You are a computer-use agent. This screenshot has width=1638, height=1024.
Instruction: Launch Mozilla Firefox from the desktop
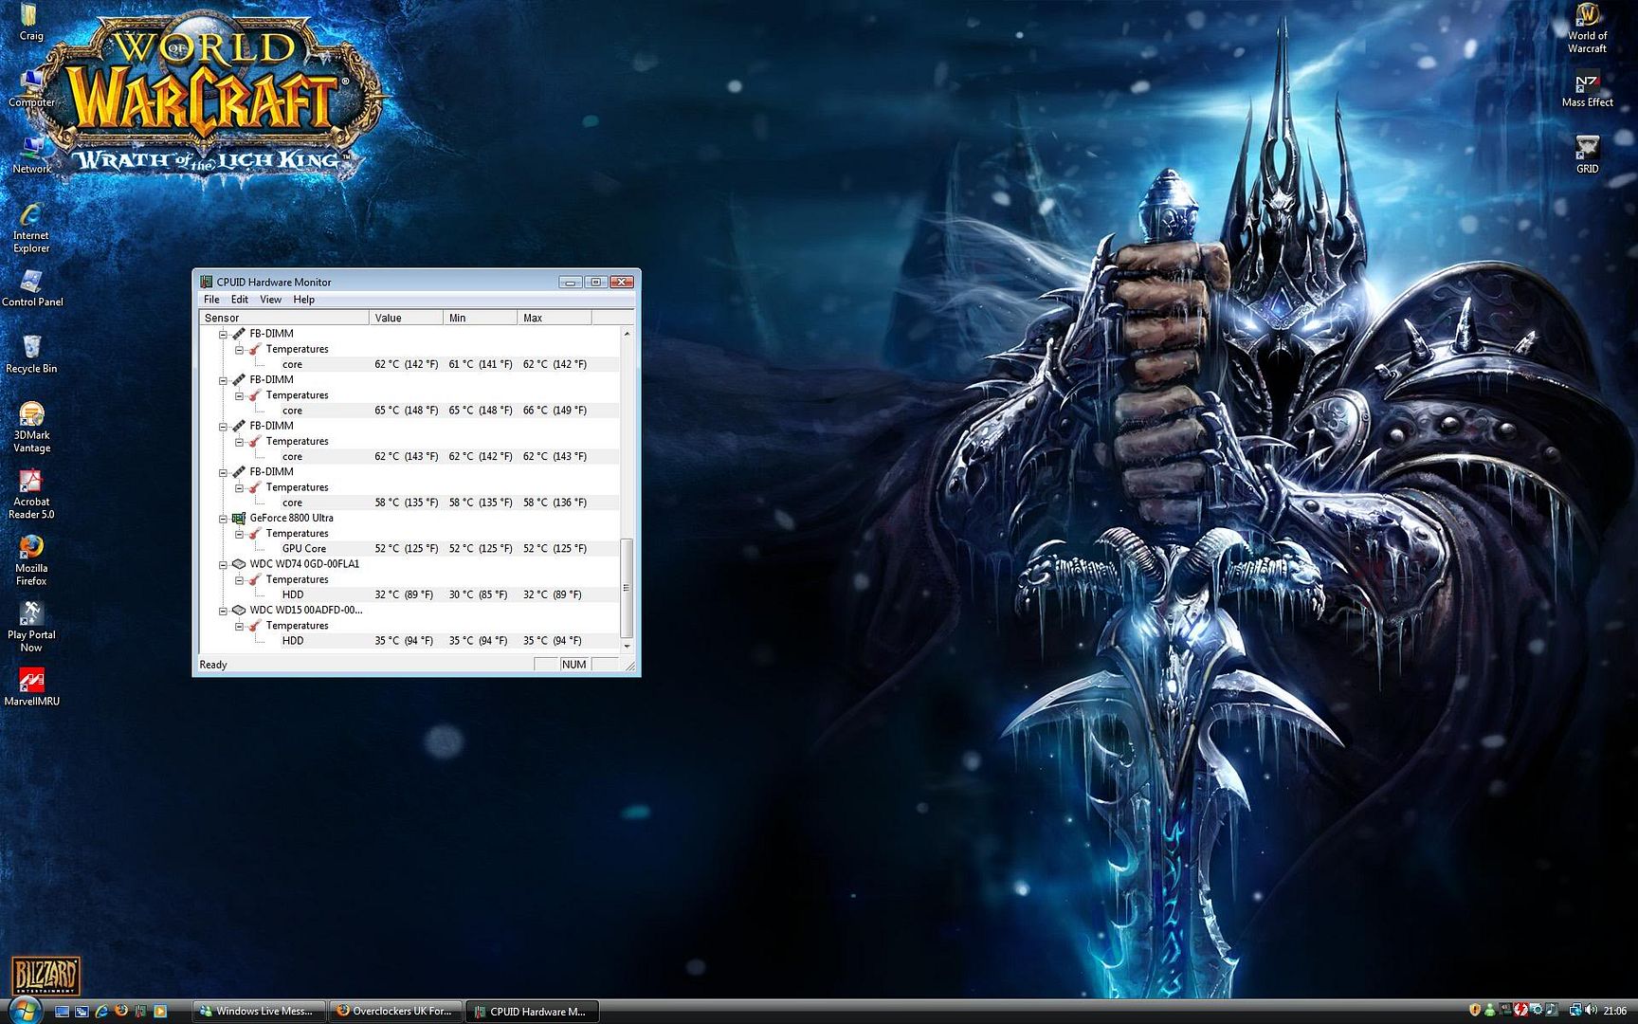coord(31,560)
